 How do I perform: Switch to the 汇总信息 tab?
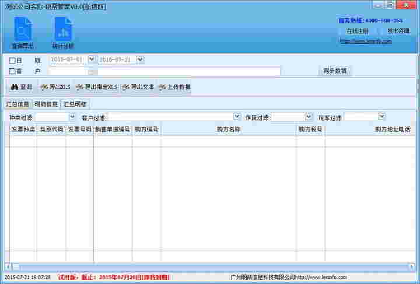(17, 104)
